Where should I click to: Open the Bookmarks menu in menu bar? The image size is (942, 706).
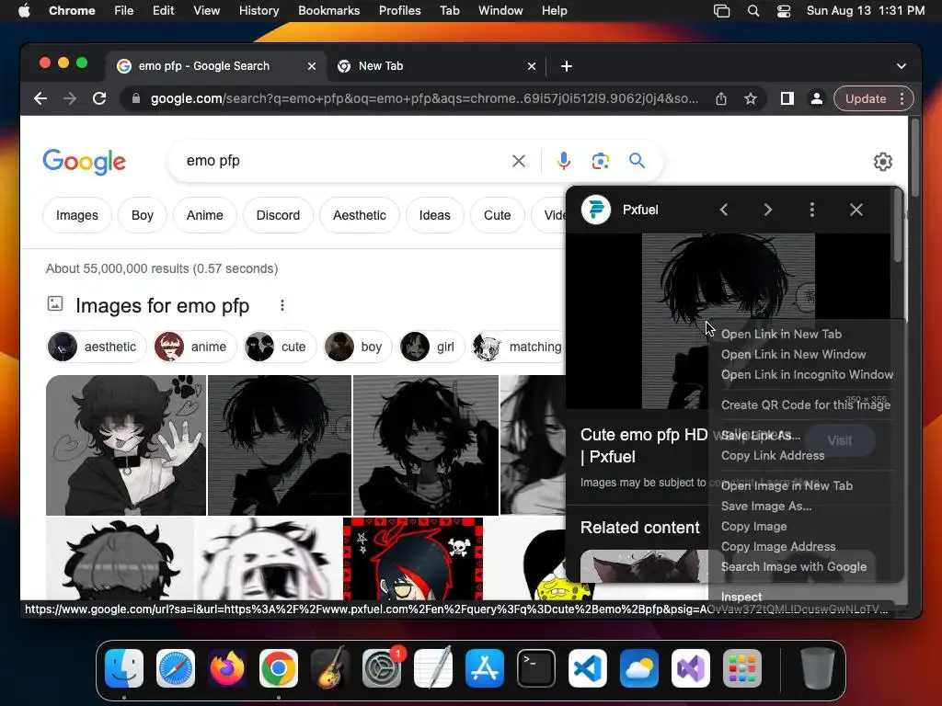coord(328,10)
